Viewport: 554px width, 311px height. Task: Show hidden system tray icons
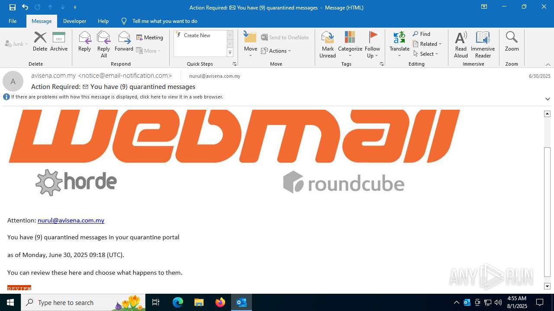pyautogui.click(x=457, y=302)
